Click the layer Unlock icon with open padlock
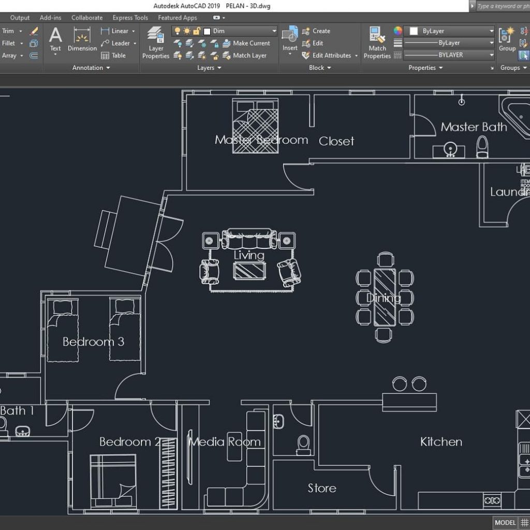 coord(214,55)
